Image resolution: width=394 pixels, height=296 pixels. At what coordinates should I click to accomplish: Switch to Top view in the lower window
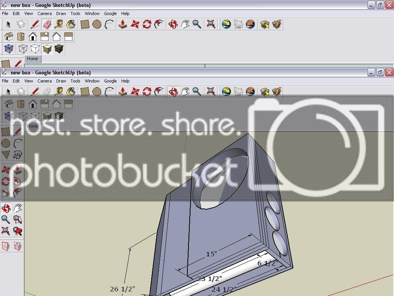click(21, 104)
